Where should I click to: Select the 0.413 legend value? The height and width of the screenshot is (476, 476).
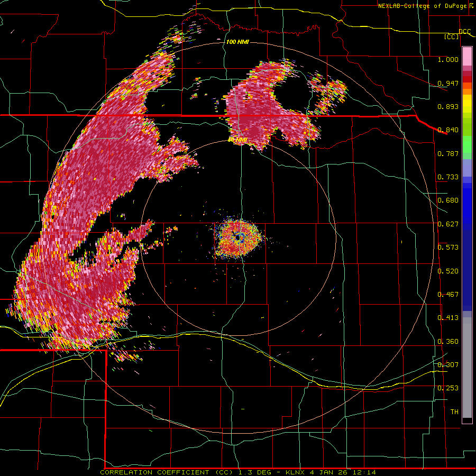coord(448,318)
